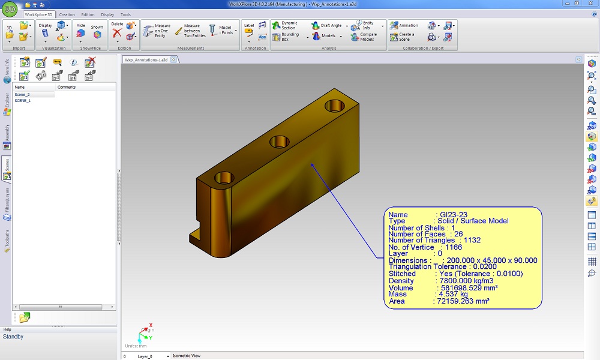Viewport: 600px width, 360px height.
Task: Open the Entity Info dropdown arrow
Action: coord(382,26)
